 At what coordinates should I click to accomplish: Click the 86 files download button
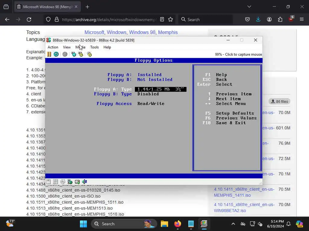pos(279,101)
